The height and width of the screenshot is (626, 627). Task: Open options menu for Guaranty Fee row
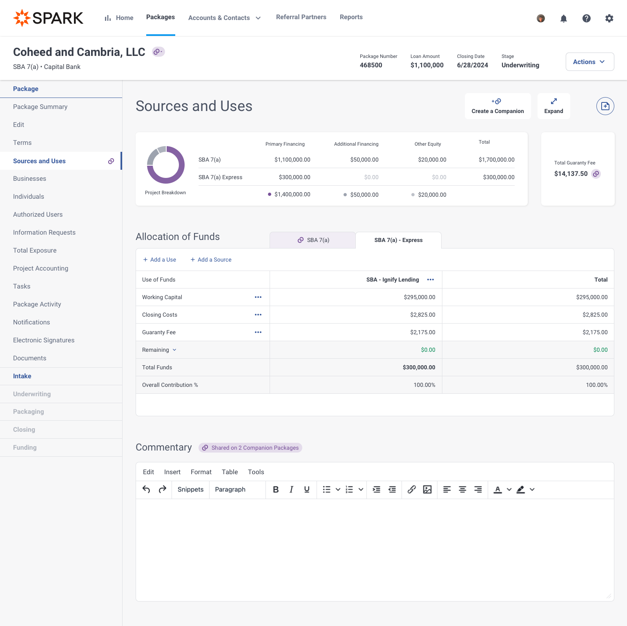pyautogui.click(x=258, y=332)
